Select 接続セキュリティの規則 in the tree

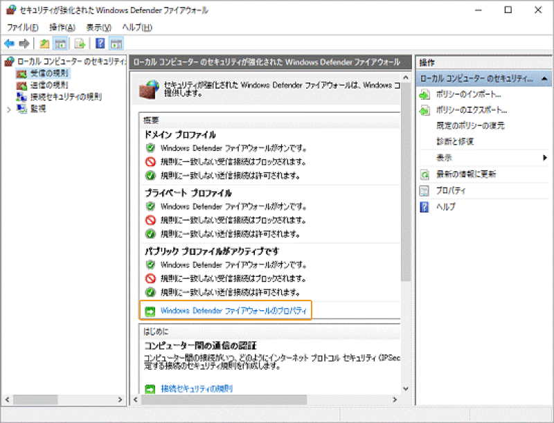click(66, 97)
